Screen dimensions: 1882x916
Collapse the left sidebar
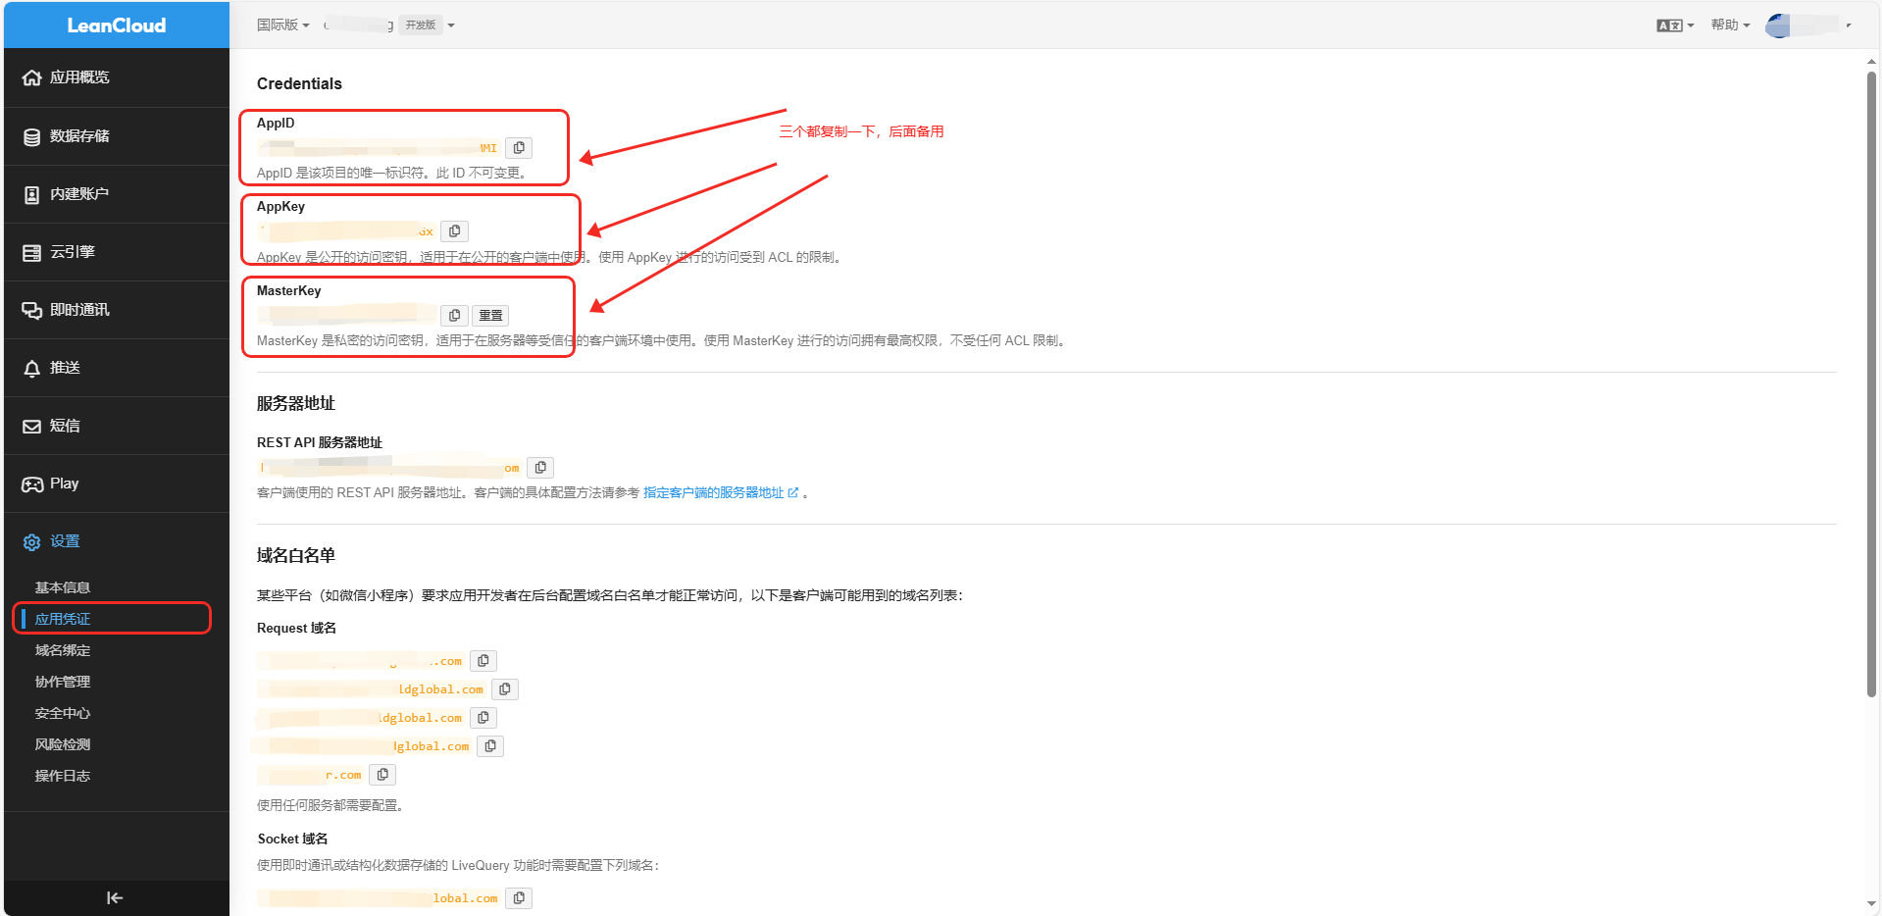pyautogui.click(x=115, y=897)
